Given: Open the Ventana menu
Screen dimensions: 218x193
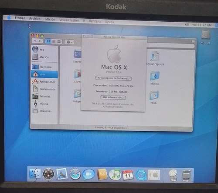Looking at the screenshot, I should click(x=95, y=21).
